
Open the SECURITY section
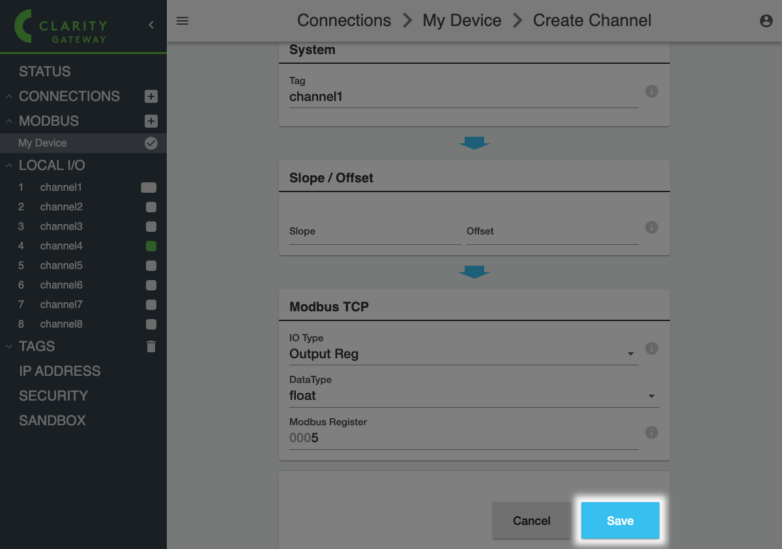coord(53,396)
